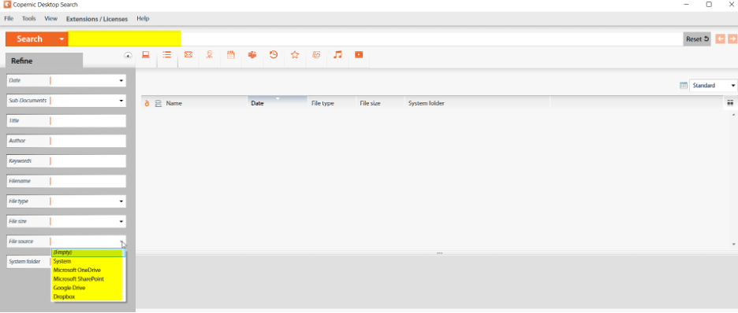
Task: Click the Title refine input field
Action: 88,121
